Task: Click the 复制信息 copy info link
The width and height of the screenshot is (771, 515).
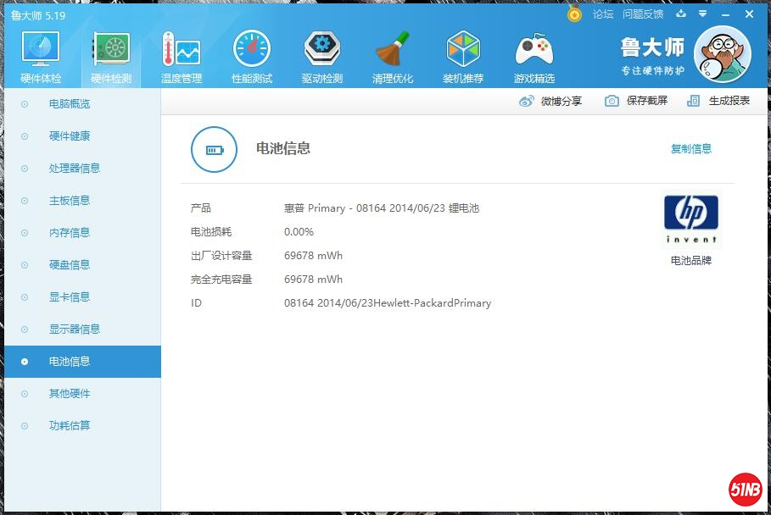Action: point(690,149)
